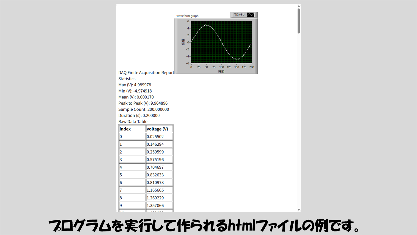Screen dimensions: 417x235
Task: Click the index cell showing 5
Action: click(132, 175)
